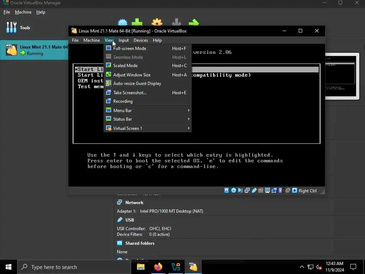
Task: Click the network indicator in VM status bar
Action: point(247,191)
